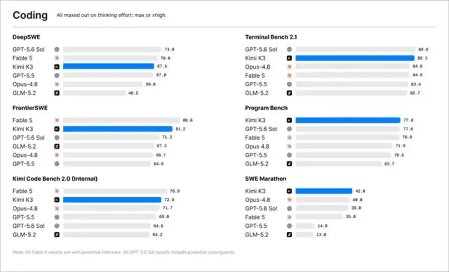This screenshot has height=272, width=449.
Task: Click the Fable 5 icon under FrontierSWE
Action: (57, 120)
